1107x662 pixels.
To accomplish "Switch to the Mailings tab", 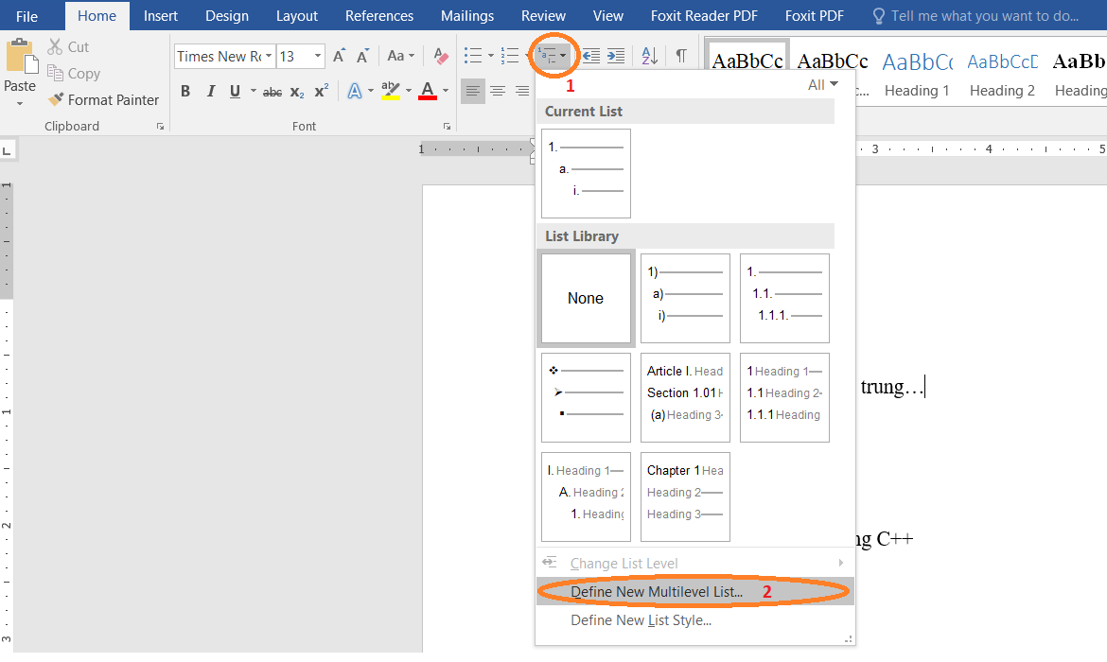I will click(x=467, y=15).
